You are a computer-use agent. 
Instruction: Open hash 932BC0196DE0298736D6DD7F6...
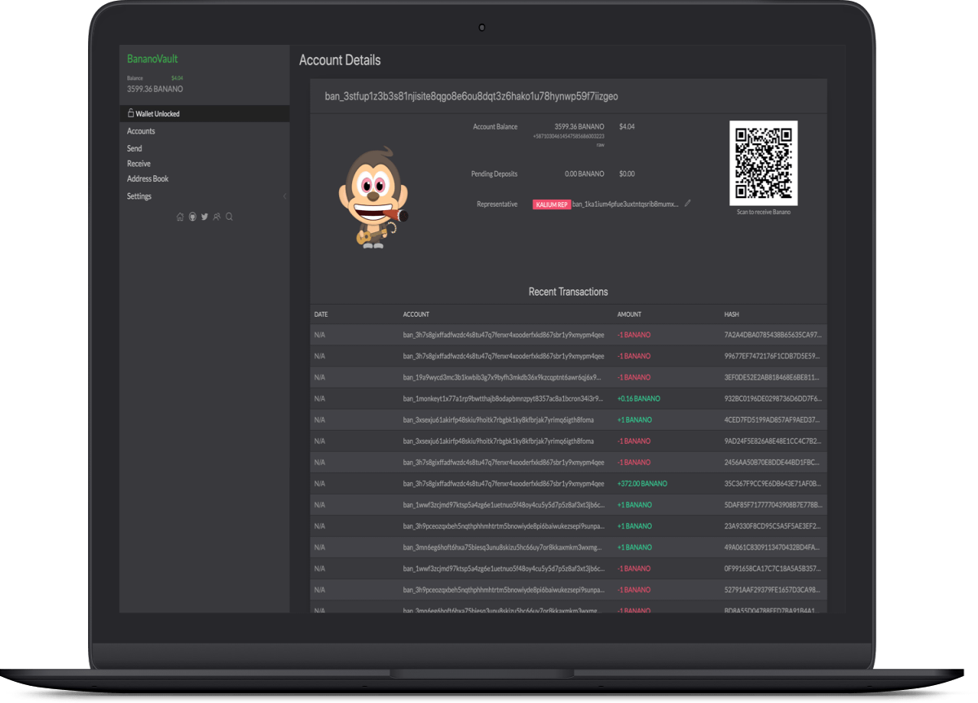point(773,398)
